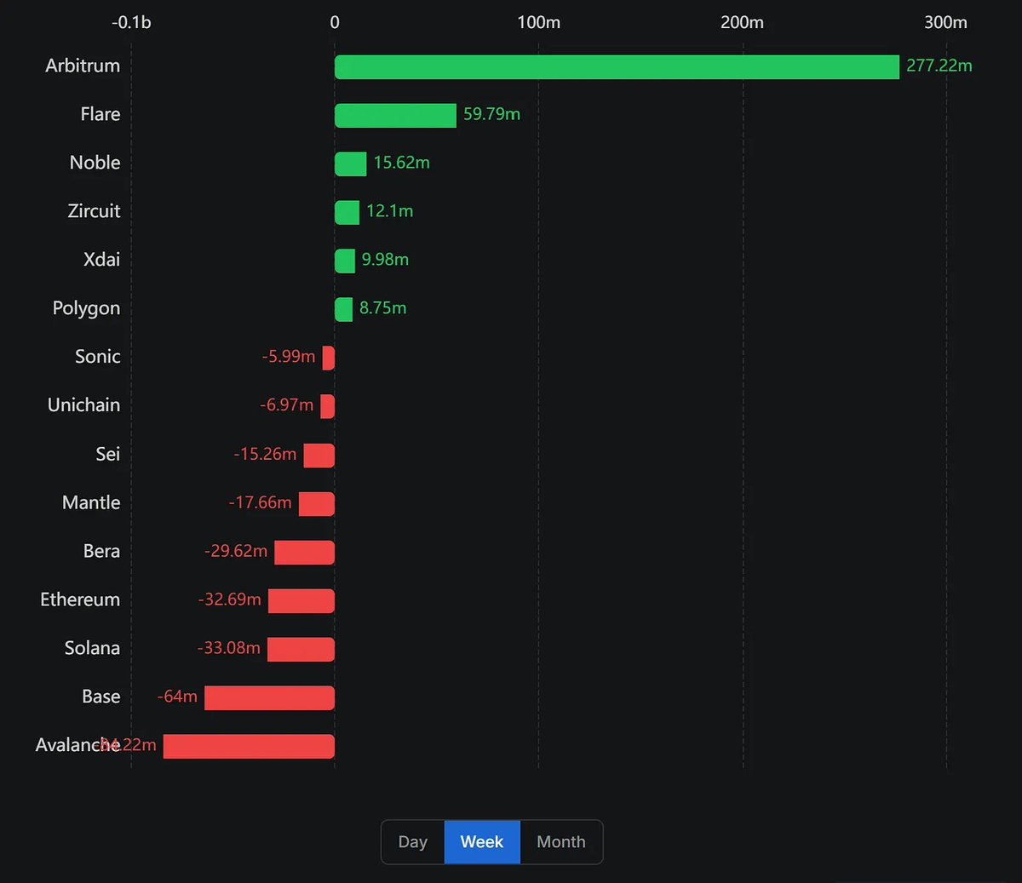
Task: Select the red Base outflow bar
Action: pyautogui.click(x=269, y=698)
